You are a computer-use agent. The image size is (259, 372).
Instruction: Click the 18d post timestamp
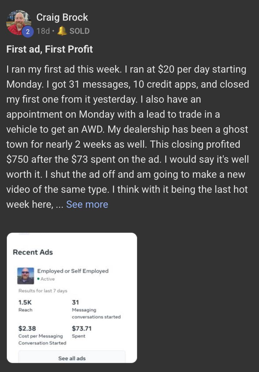[x=43, y=31]
